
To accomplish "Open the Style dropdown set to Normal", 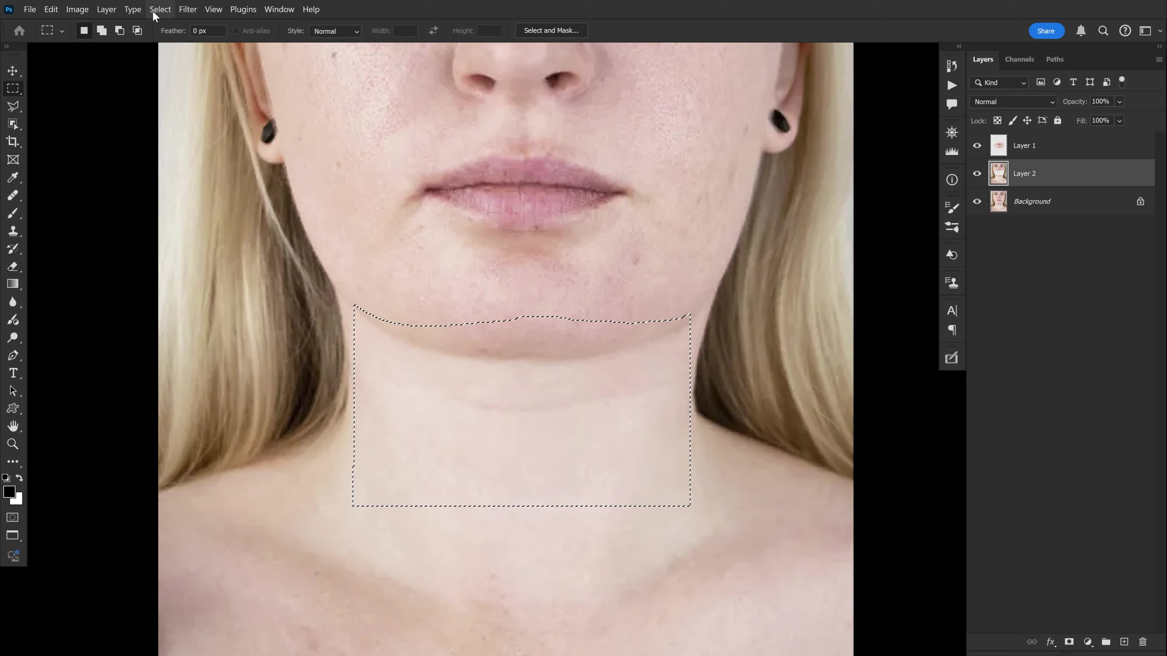I will tap(335, 31).
